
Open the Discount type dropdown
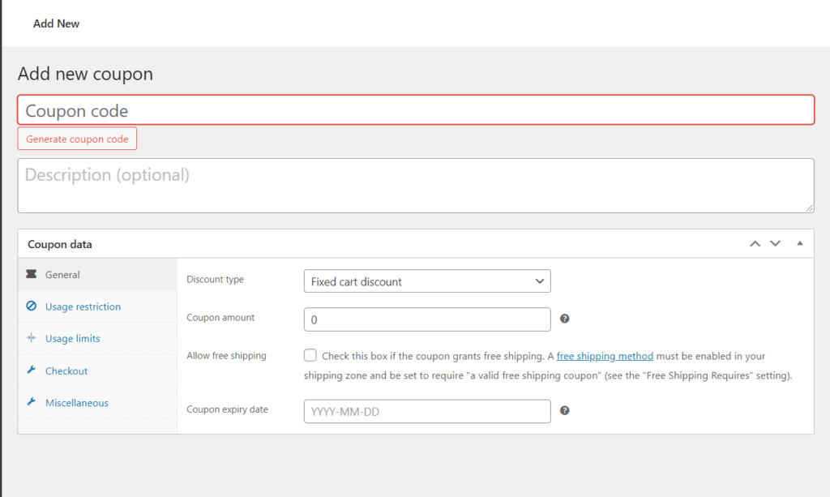[x=427, y=281]
